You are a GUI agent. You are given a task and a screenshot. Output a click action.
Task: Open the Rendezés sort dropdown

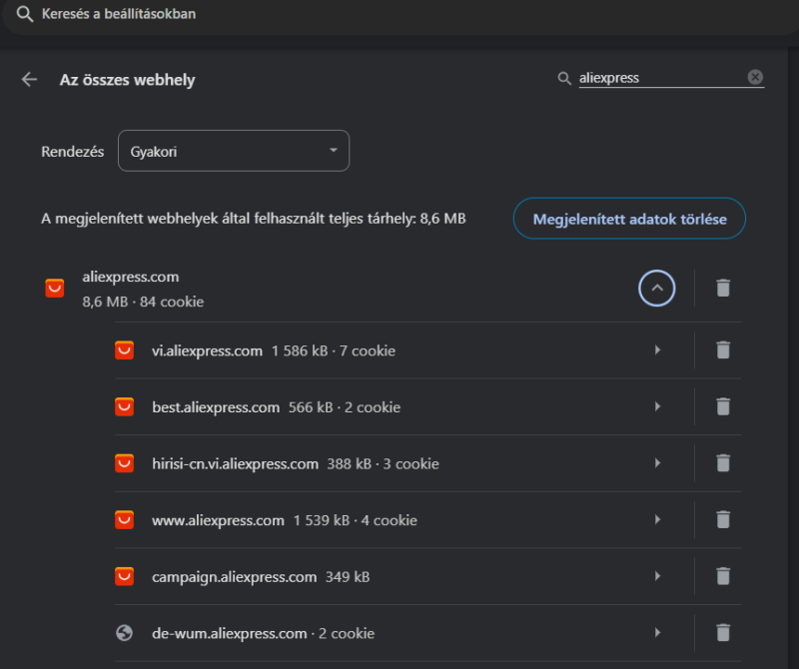[x=234, y=151]
